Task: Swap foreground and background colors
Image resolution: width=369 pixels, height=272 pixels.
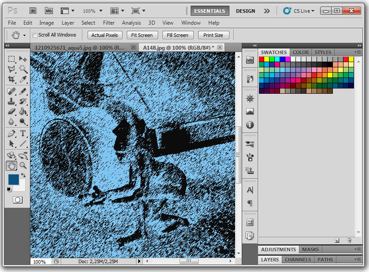Action: [23, 175]
